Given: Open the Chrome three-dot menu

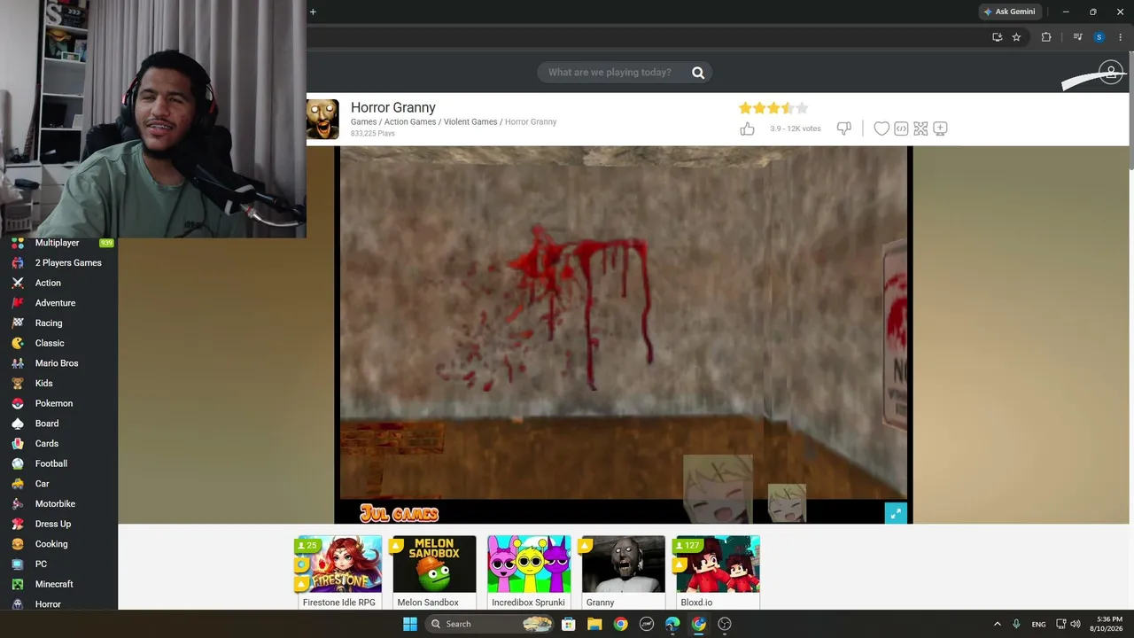Looking at the screenshot, I should click(x=1121, y=37).
